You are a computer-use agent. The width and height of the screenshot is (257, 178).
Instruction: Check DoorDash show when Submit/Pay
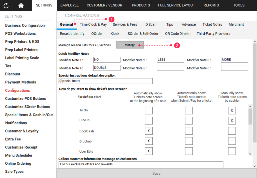point(189,131)
